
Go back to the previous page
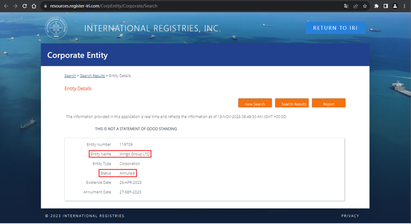click(x=6, y=6)
